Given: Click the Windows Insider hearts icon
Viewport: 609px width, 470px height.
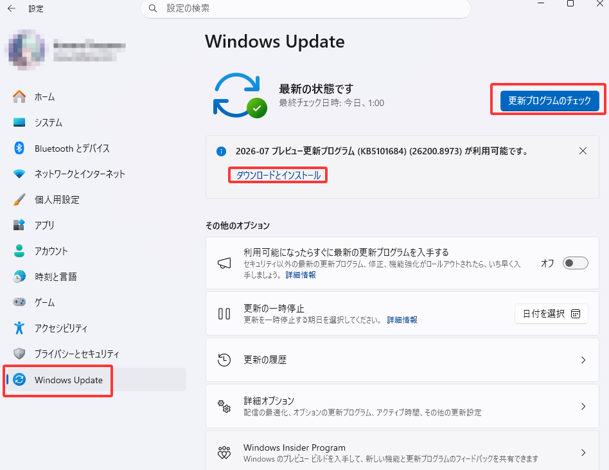Looking at the screenshot, I should (224, 453).
